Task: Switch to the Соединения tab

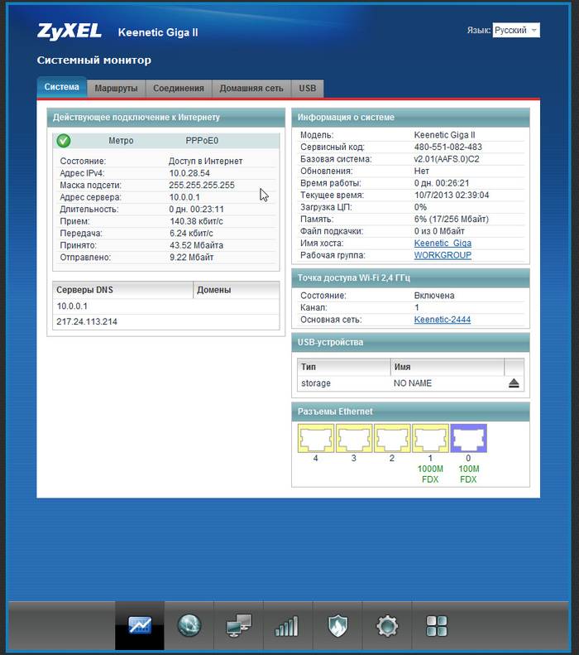Action: click(x=179, y=88)
